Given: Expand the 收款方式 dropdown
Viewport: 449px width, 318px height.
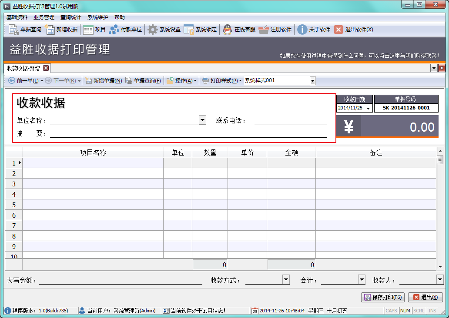Looking at the screenshot, I should tap(286, 279).
